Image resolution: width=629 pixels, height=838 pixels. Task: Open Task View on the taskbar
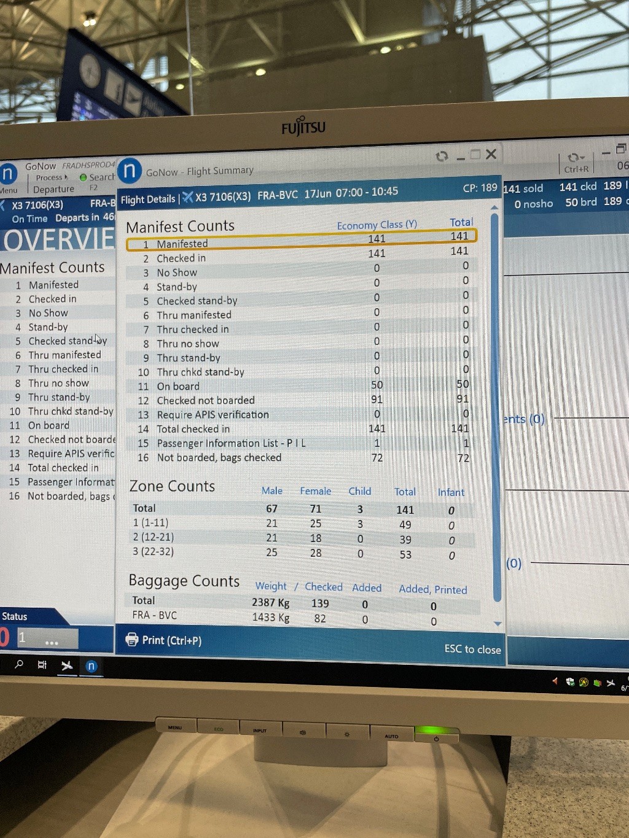[42, 665]
